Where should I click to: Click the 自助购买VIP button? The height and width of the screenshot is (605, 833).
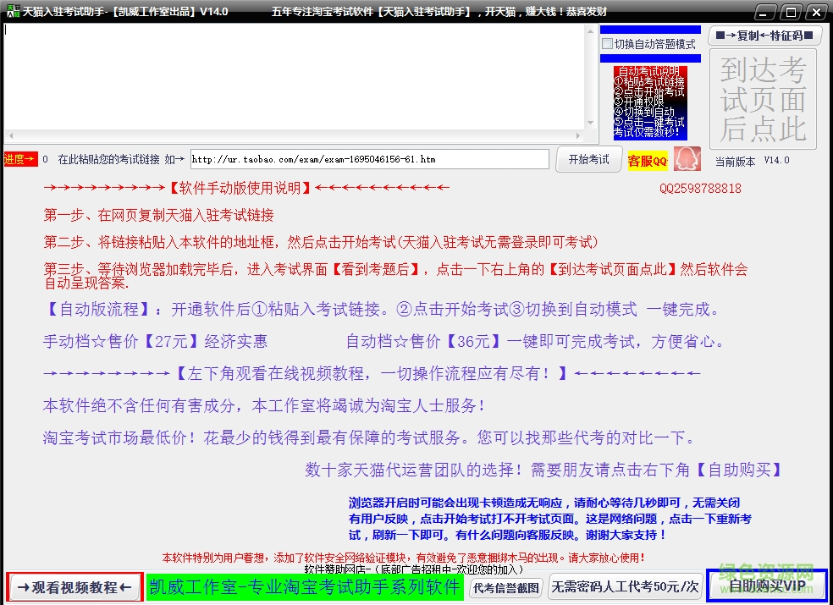pos(765,586)
